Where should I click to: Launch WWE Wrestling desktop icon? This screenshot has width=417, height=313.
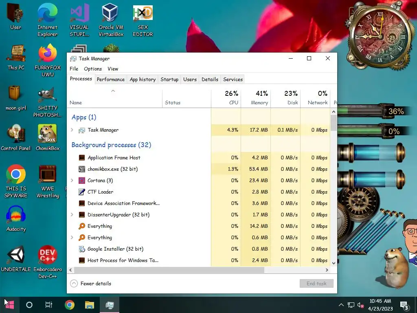(48, 181)
